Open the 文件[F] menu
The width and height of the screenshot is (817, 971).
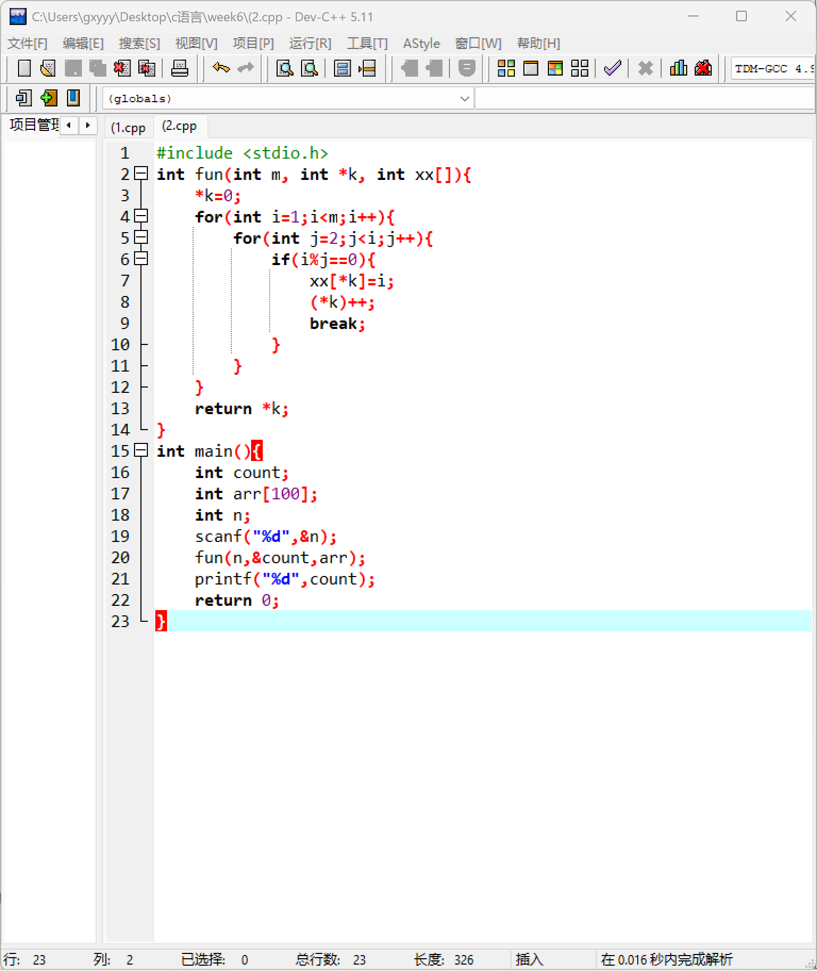[27, 43]
